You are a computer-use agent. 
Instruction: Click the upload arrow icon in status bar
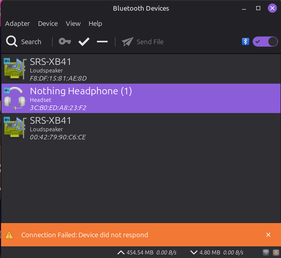121,252
